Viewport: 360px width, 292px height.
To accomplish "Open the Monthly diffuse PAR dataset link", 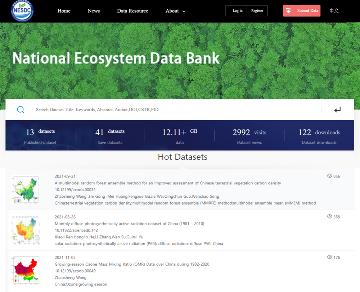I will [129, 224].
